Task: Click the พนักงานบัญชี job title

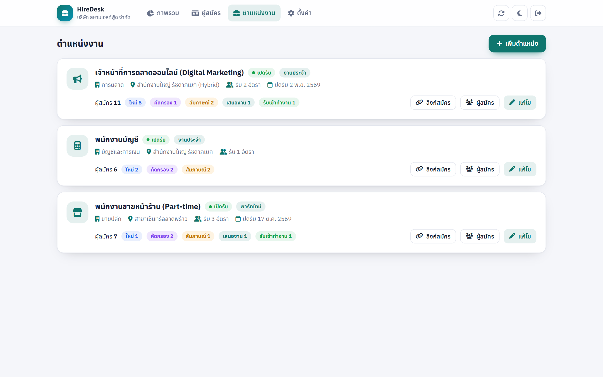Action: click(x=117, y=140)
